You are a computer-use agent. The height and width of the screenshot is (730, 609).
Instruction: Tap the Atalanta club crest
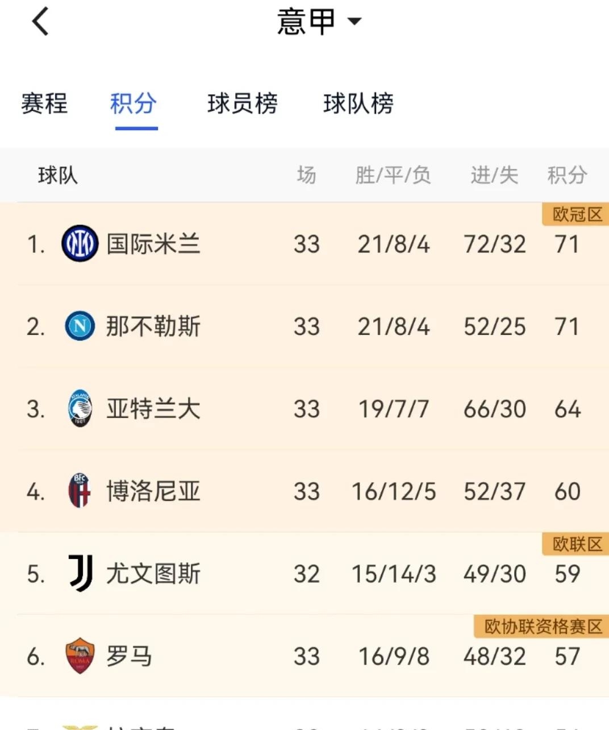coord(80,409)
